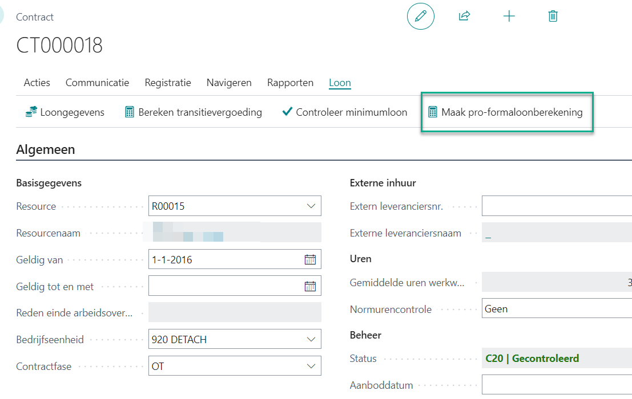Collapse the Algemeen section header
Screen dimensions: 632x399
tap(46, 150)
